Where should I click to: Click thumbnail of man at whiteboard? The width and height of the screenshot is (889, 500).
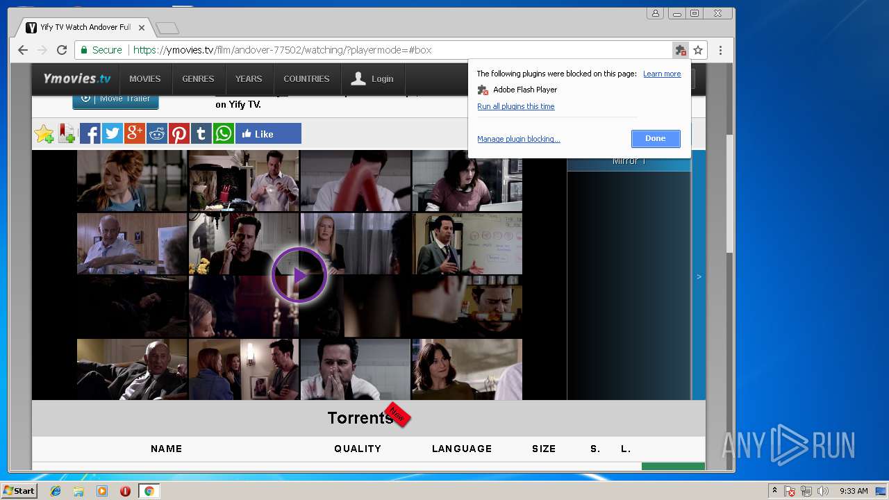(467, 244)
